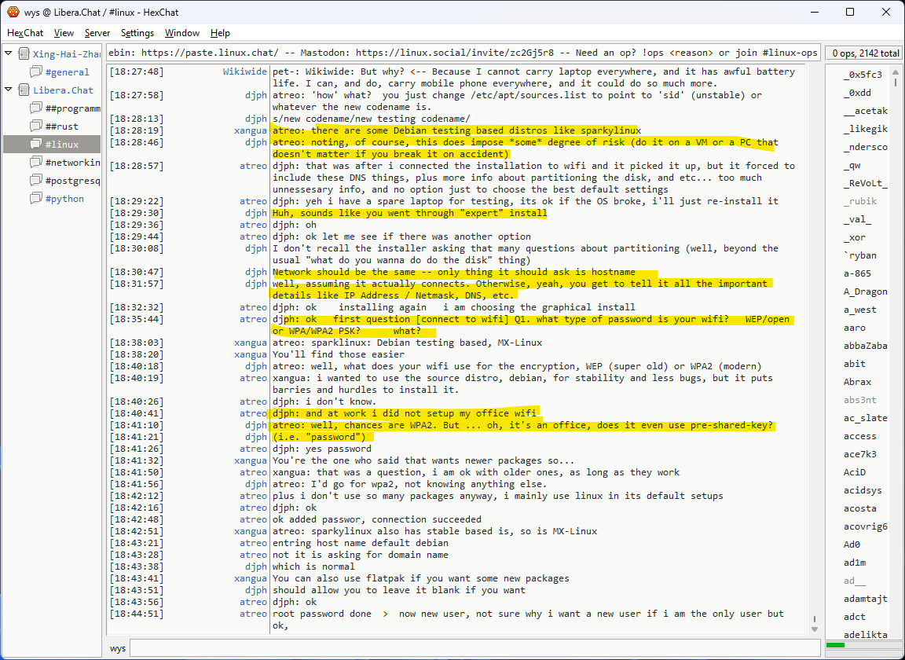
Task: Select the #general channel icon
Action: click(36, 72)
